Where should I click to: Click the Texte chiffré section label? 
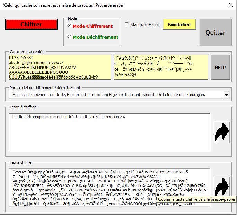pos(20,162)
